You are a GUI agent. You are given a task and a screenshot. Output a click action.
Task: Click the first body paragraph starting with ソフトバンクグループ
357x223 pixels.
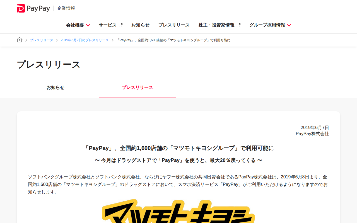178,185
